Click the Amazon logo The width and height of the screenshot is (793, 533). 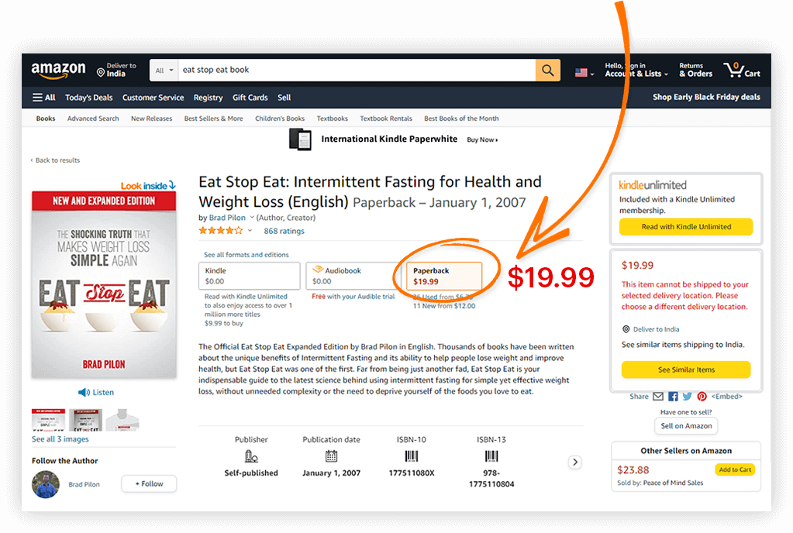click(59, 70)
